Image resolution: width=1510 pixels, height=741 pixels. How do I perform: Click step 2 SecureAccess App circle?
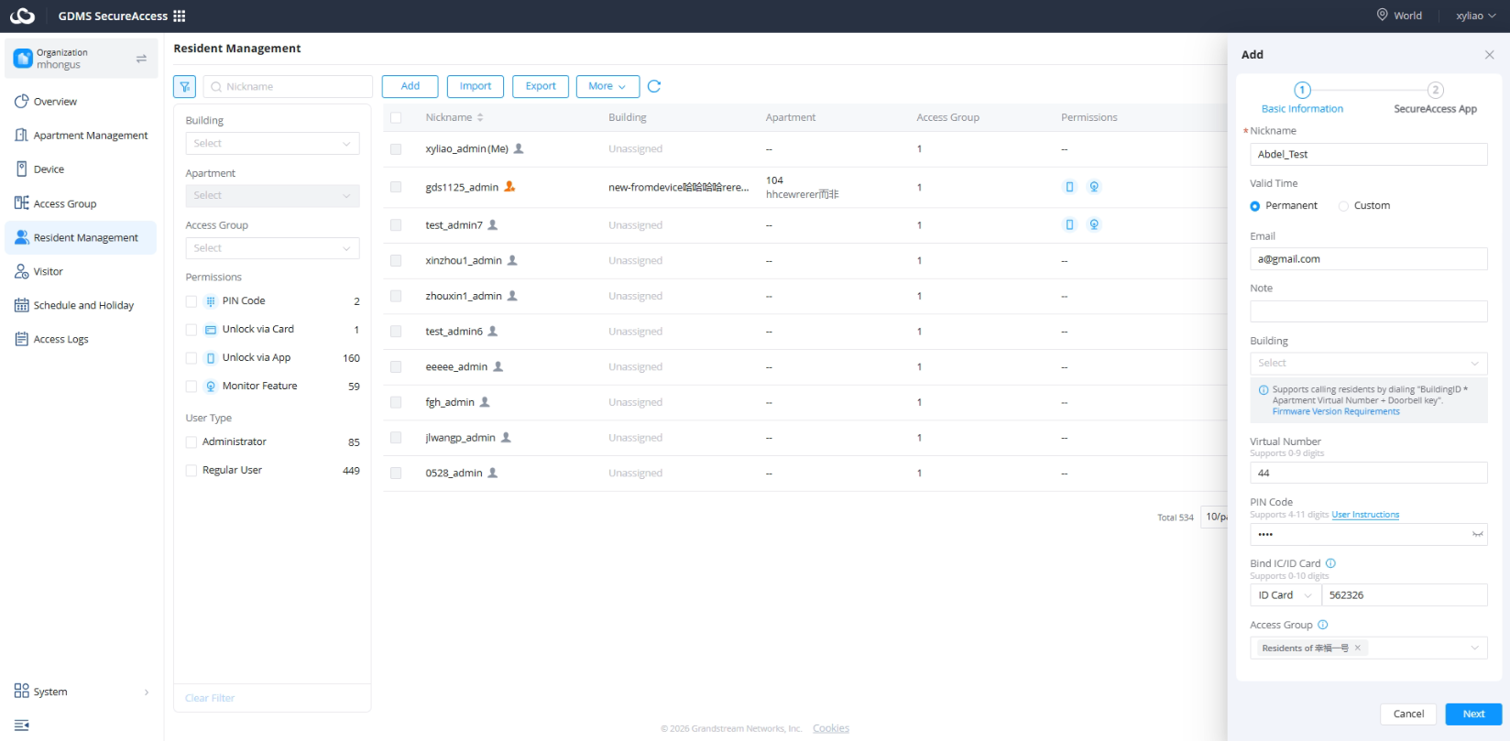[1436, 90]
